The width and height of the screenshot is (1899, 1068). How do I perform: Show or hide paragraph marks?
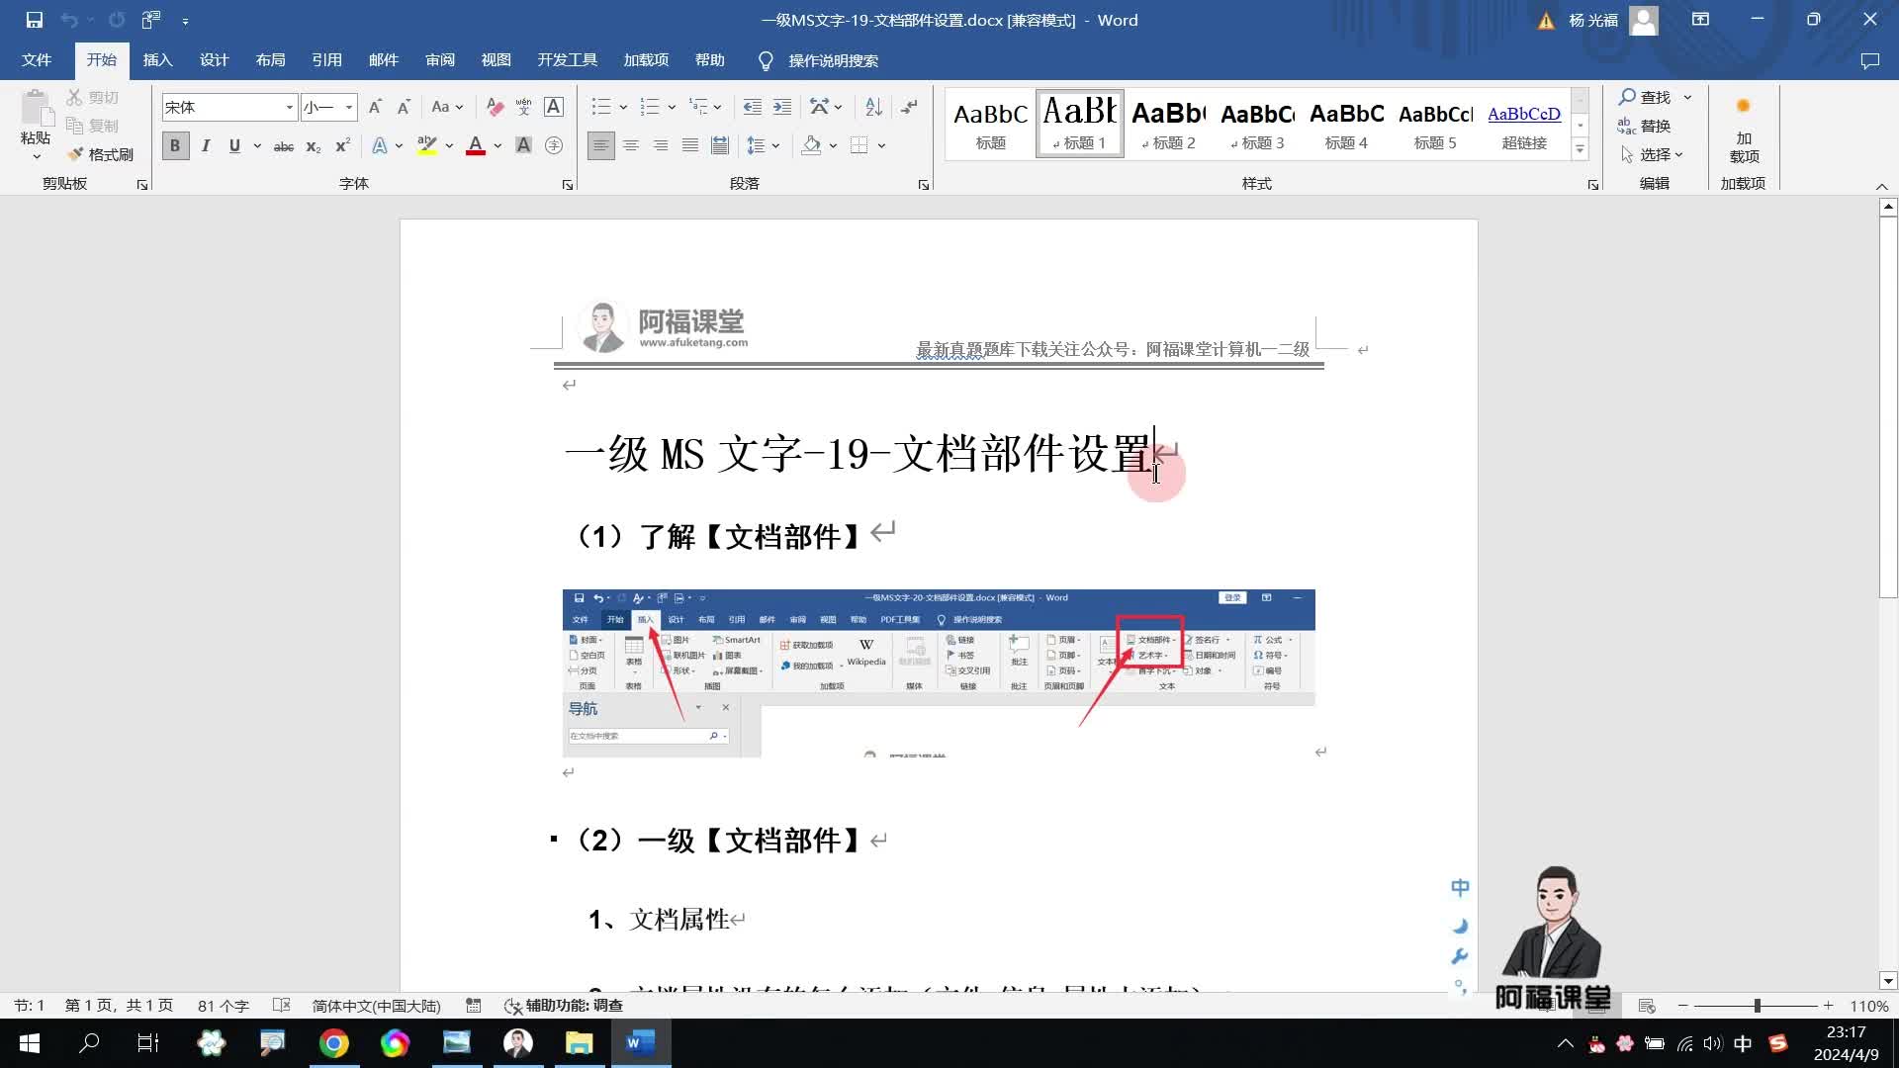point(909,107)
